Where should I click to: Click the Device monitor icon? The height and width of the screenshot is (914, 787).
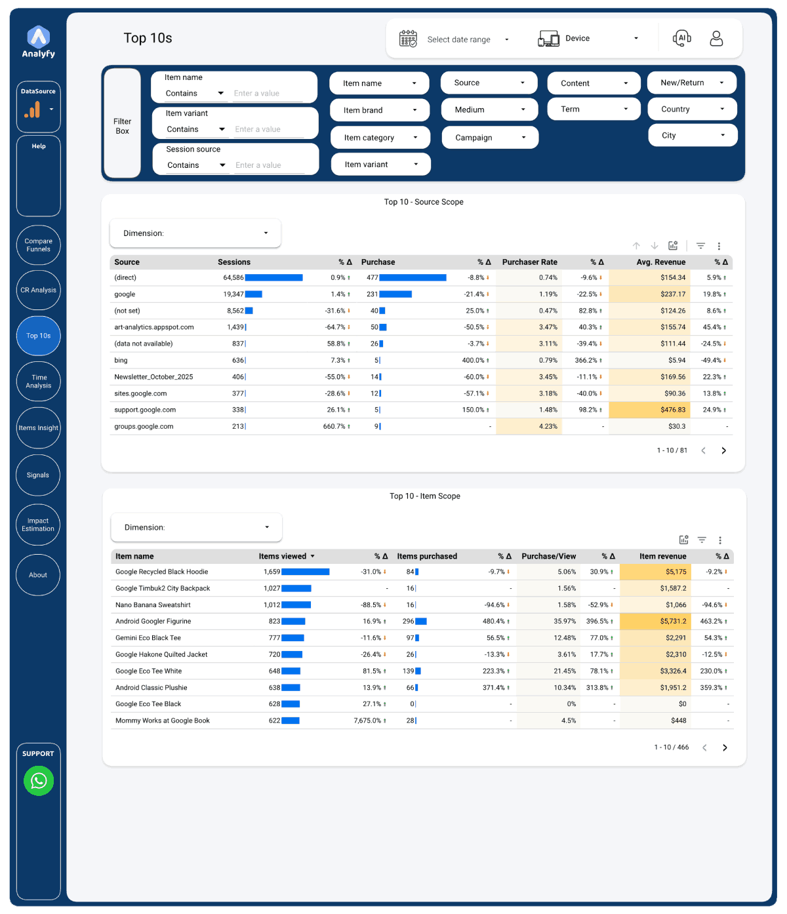[548, 39]
